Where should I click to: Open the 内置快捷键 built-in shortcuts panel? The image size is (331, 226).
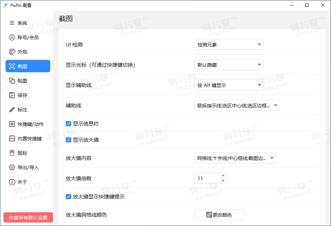(x=27, y=138)
